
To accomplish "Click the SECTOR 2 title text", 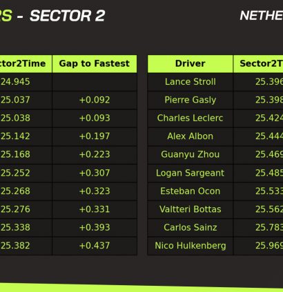I will [68, 16].
